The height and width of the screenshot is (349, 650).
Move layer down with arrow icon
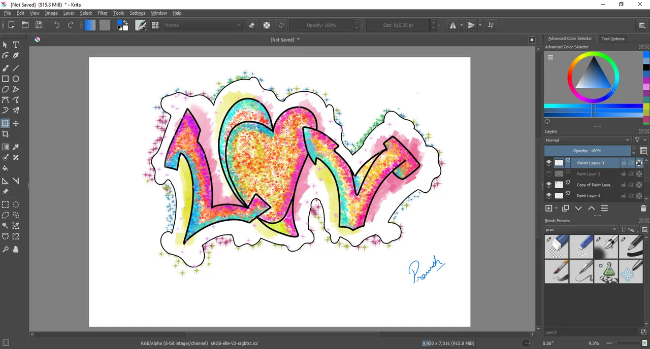578,208
